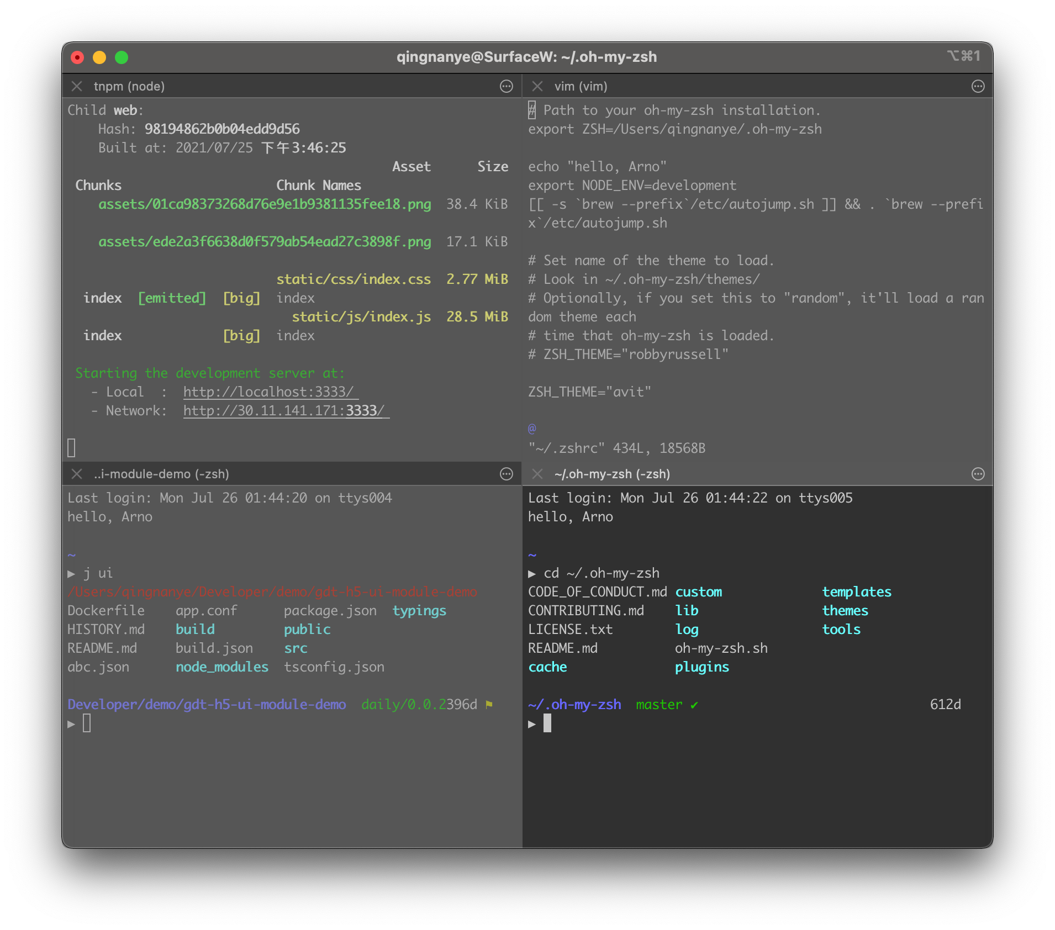Screen dimensions: 1055x930
Task: Zoom the window with green button
Action: 122,57
